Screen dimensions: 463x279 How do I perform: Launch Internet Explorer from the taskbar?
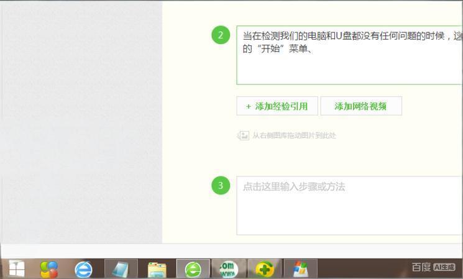coord(83,269)
